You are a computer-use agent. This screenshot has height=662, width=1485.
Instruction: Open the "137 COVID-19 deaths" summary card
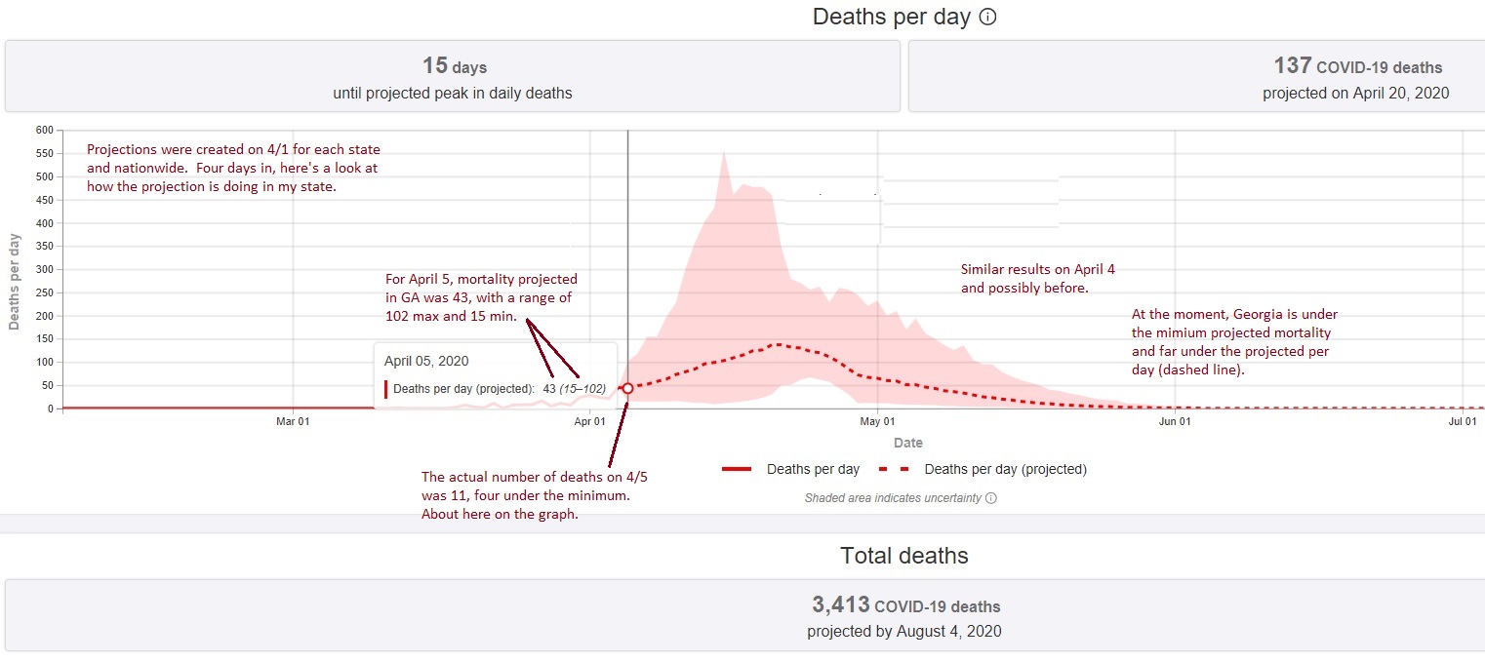1196,77
